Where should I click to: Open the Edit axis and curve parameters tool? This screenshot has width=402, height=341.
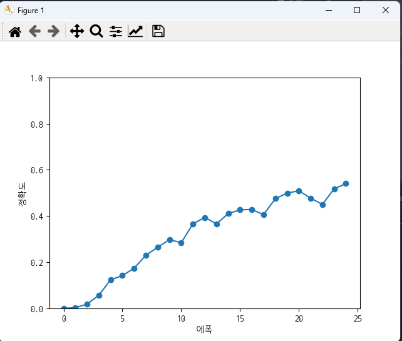(x=135, y=31)
